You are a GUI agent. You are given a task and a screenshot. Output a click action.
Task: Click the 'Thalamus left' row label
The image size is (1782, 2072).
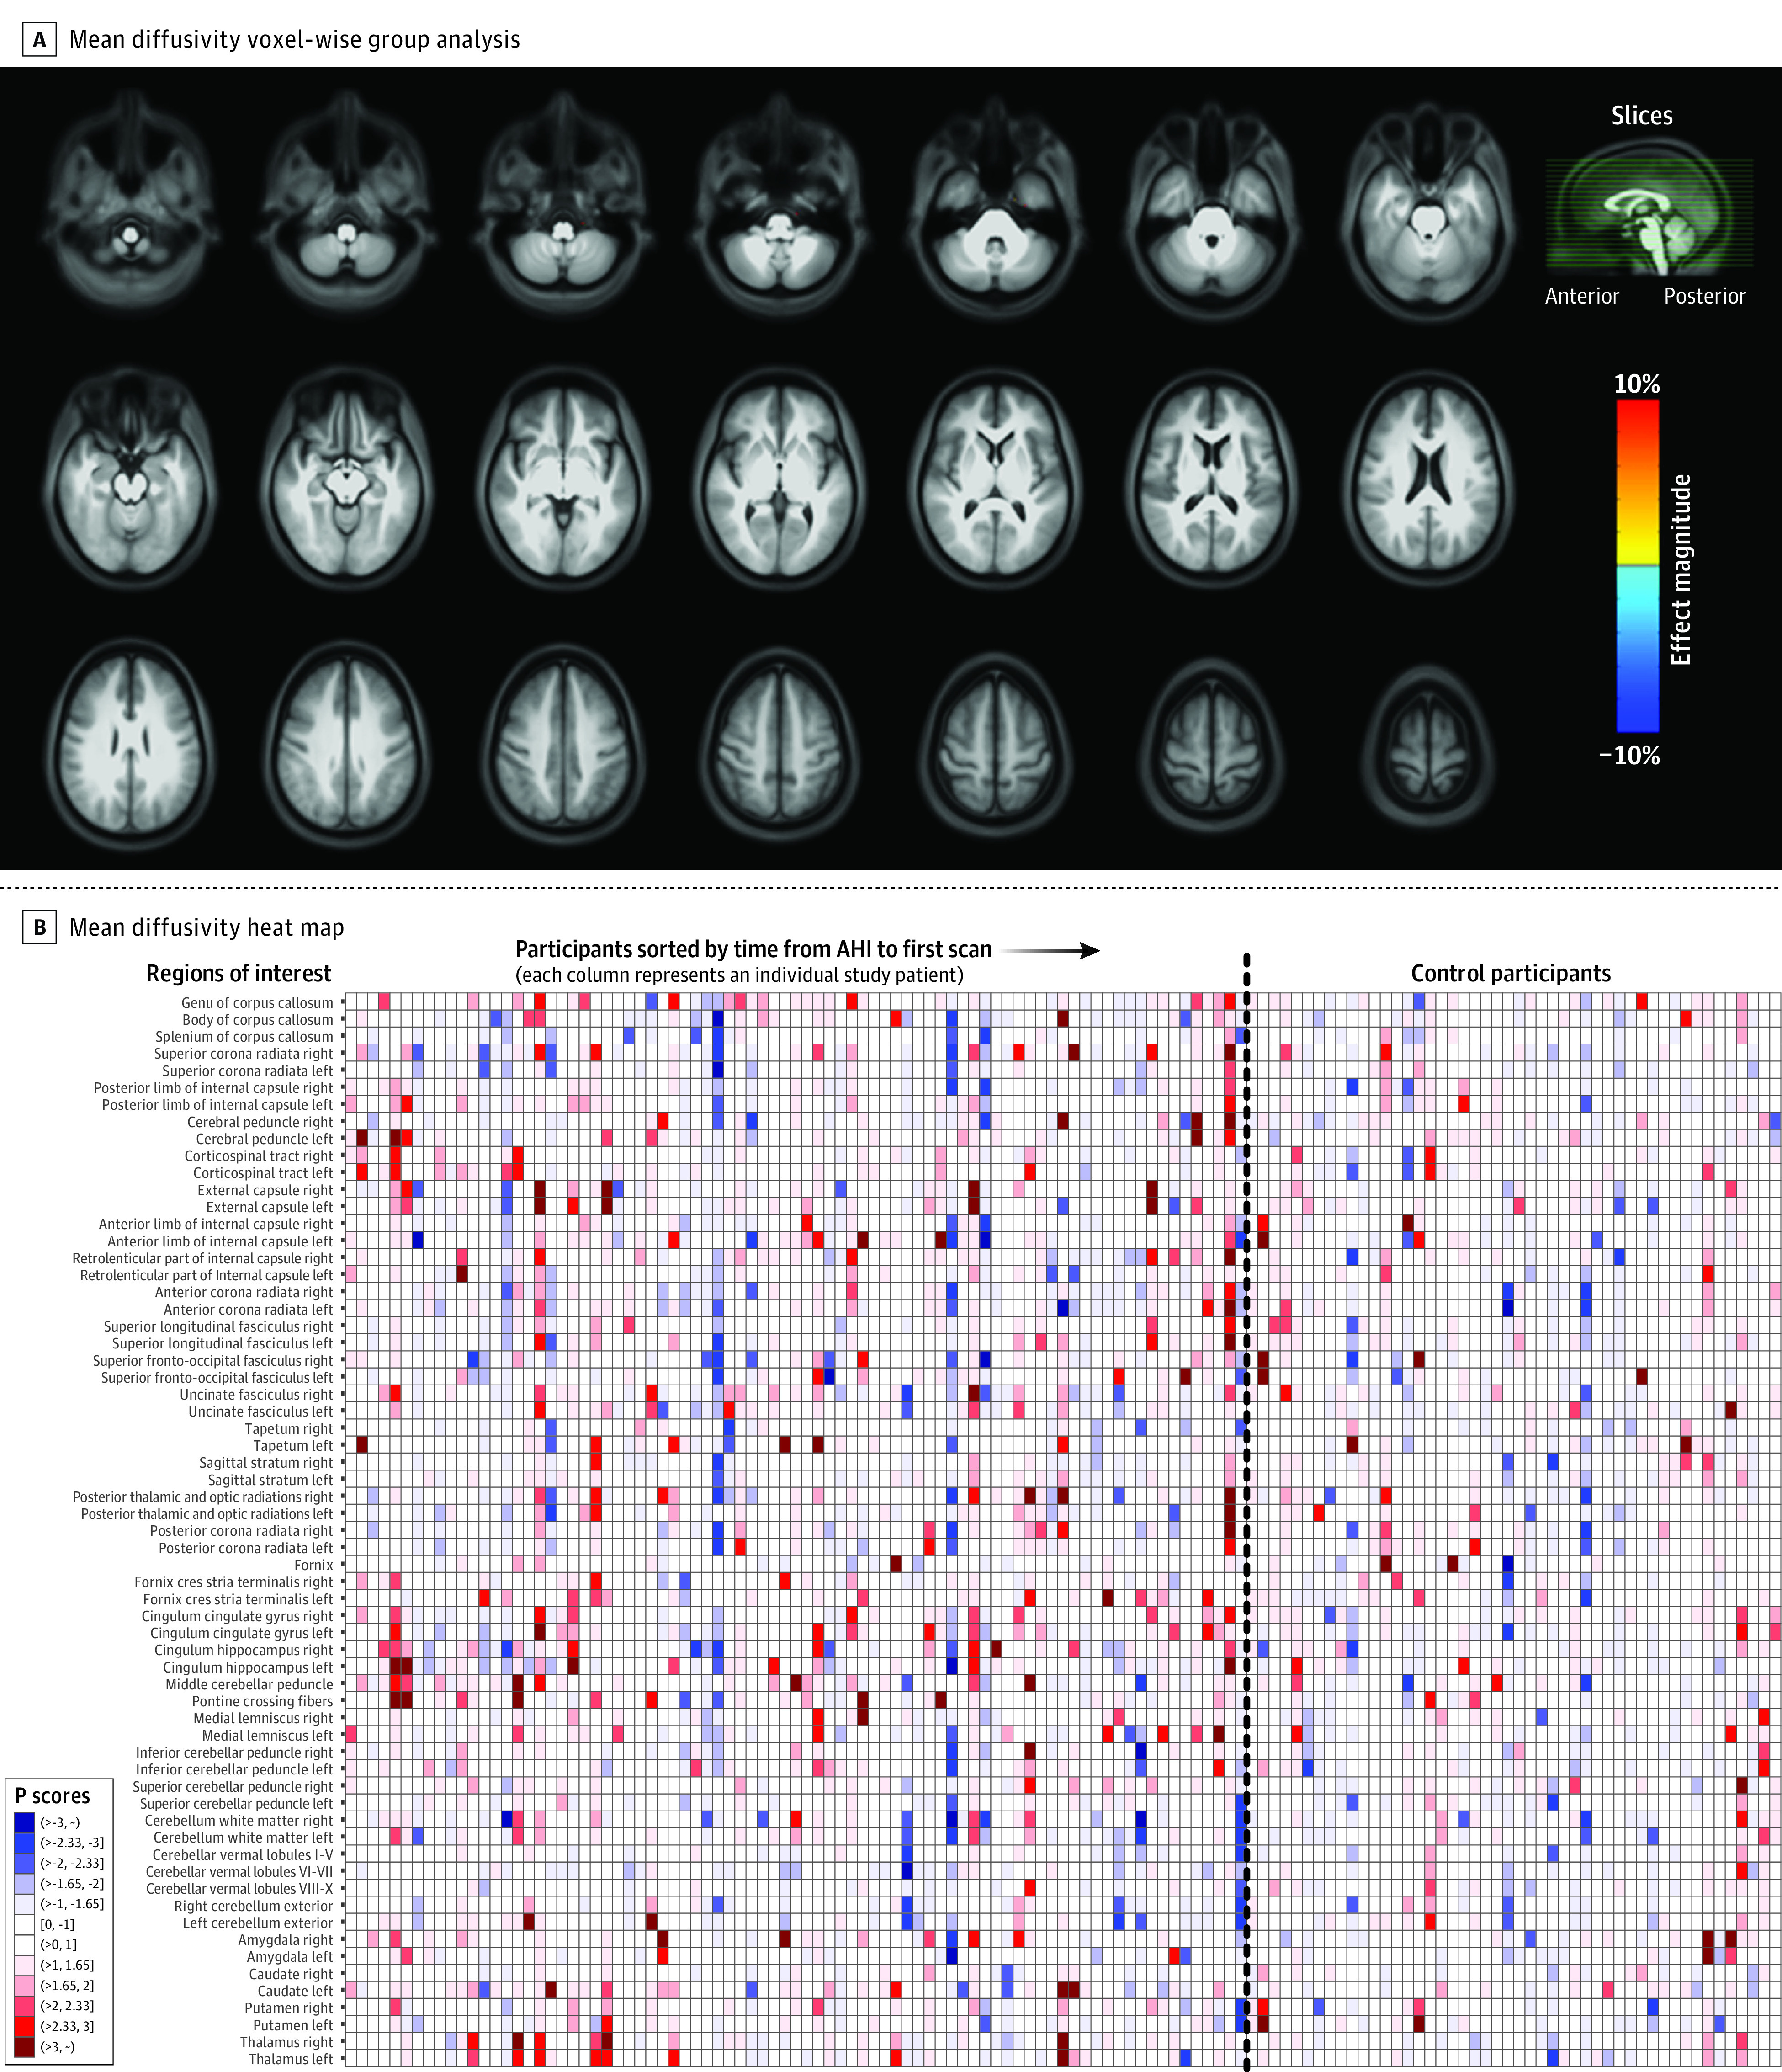[291, 2059]
